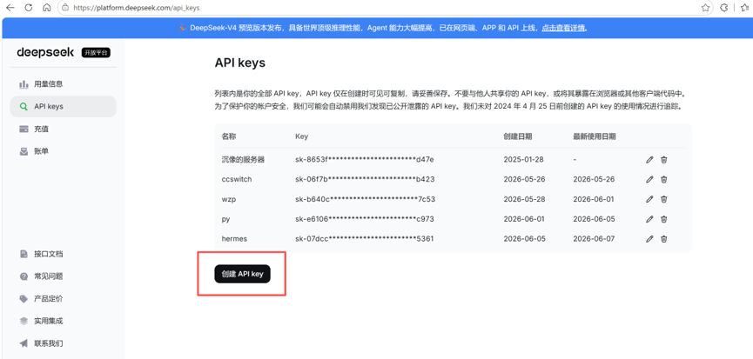Open browser home page icon
This screenshot has height=359, width=753.
(x=47, y=8)
